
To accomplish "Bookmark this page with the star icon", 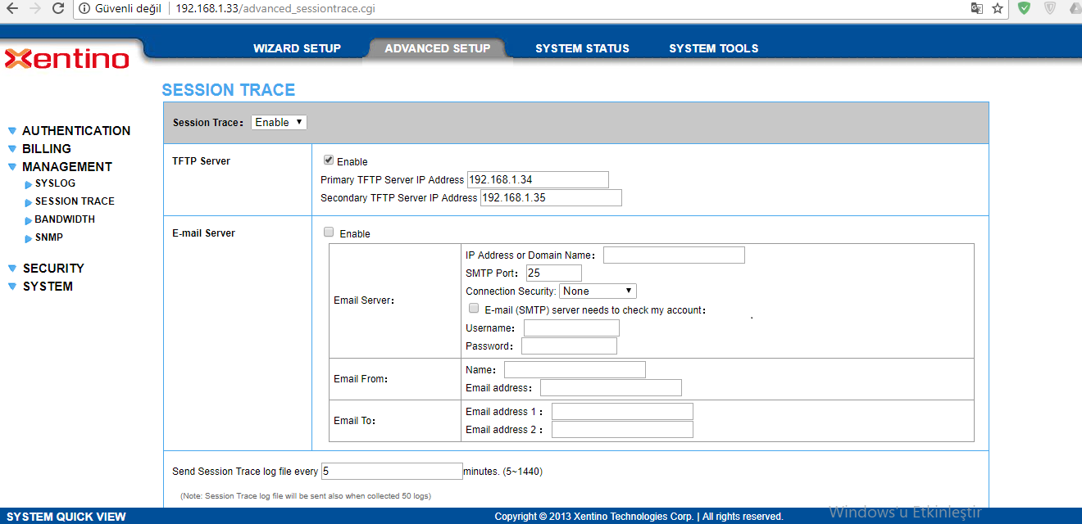I will (x=998, y=8).
